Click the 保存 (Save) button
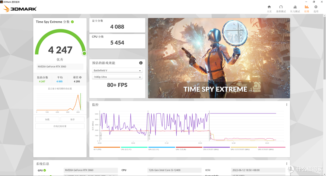The width and height of the screenshot is (326, 176). pos(72,119)
